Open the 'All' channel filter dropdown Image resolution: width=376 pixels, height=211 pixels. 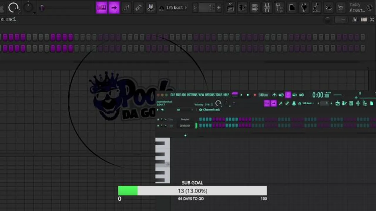185,110
